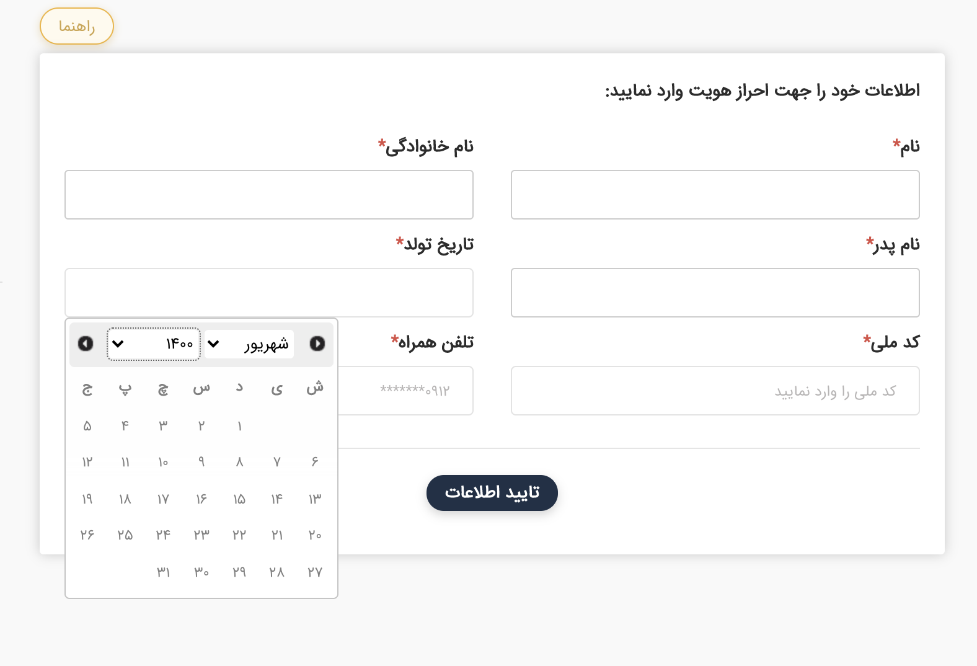This screenshot has width=977, height=666.
Task: Select day ۲۶ in the calendar
Action: (x=87, y=535)
